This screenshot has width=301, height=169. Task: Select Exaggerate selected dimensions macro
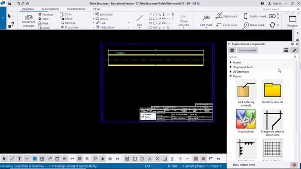272,123
